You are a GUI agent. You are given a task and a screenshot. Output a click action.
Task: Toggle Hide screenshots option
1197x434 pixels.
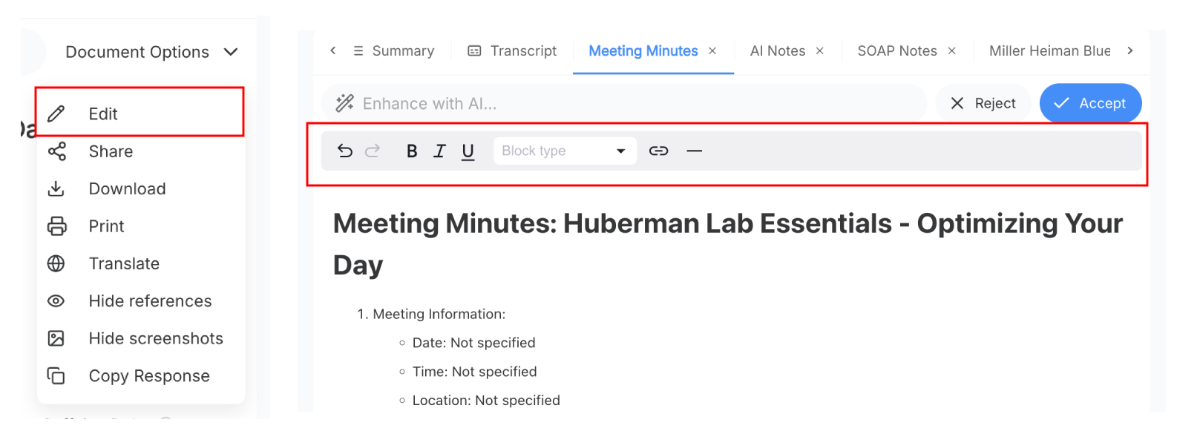(155, 339)
